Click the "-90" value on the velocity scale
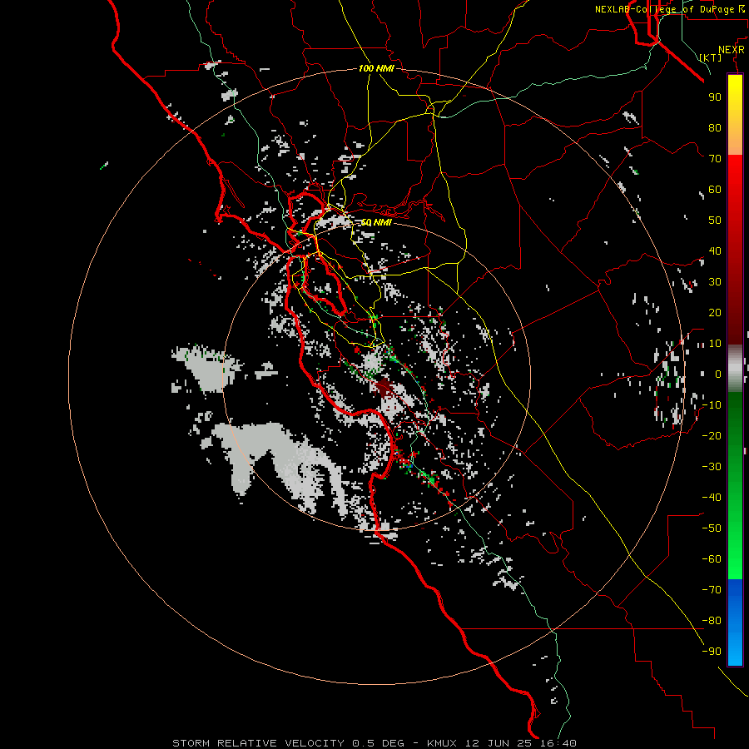Viewport: 749px width, 749px height. [712, 652]
